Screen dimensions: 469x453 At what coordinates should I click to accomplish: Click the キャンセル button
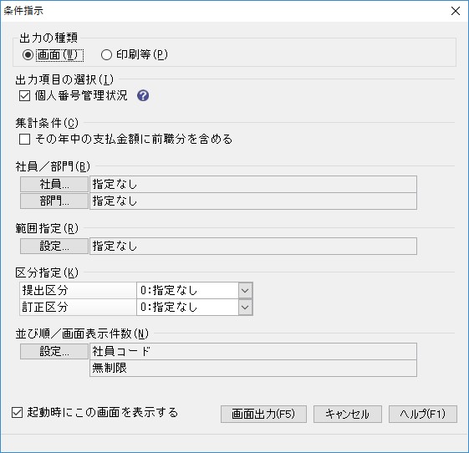point(348,414)
